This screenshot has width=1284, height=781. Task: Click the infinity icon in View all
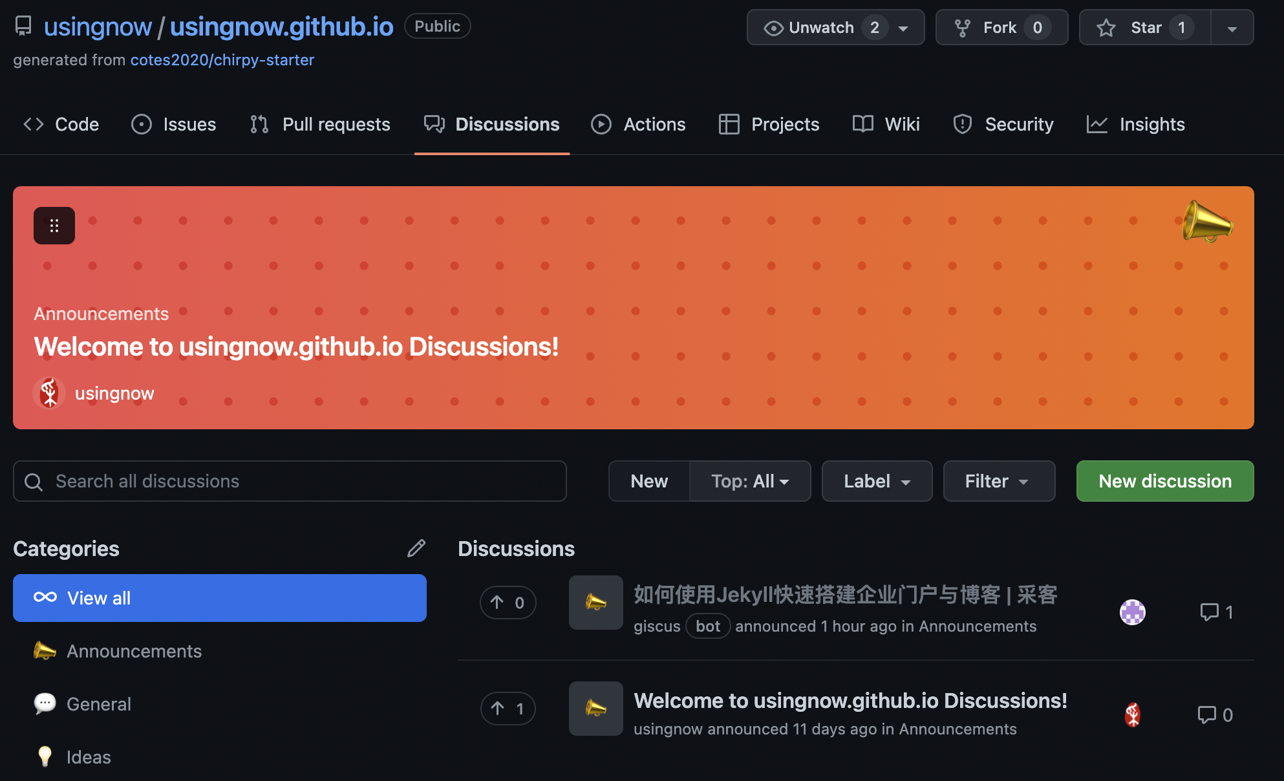(45, 597)
